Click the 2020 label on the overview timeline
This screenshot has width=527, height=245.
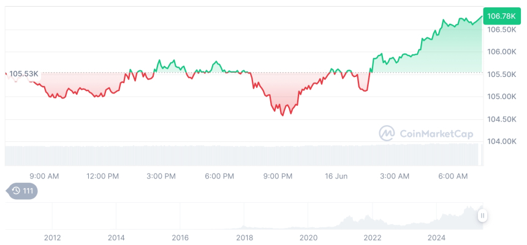tap(308, 237)
